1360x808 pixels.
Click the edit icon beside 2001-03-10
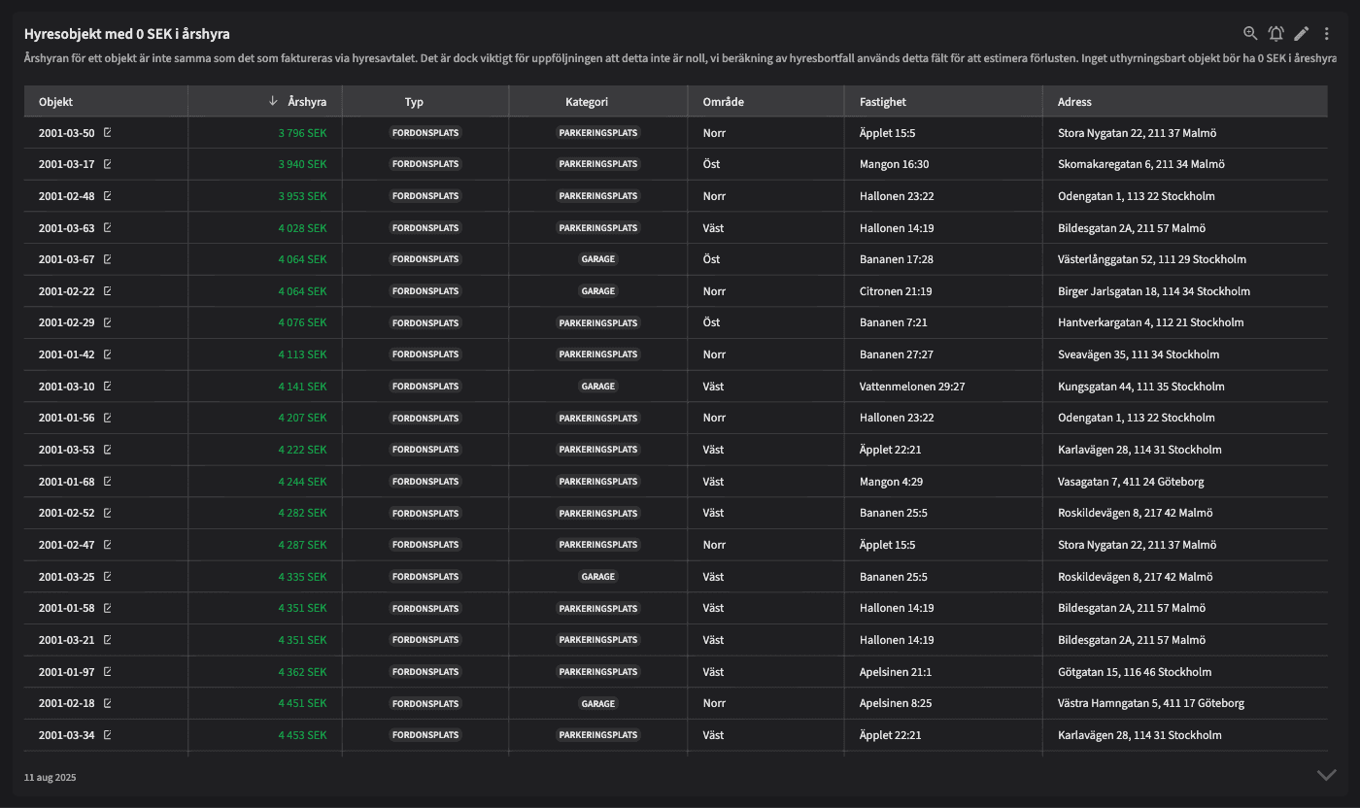[108, 387]
